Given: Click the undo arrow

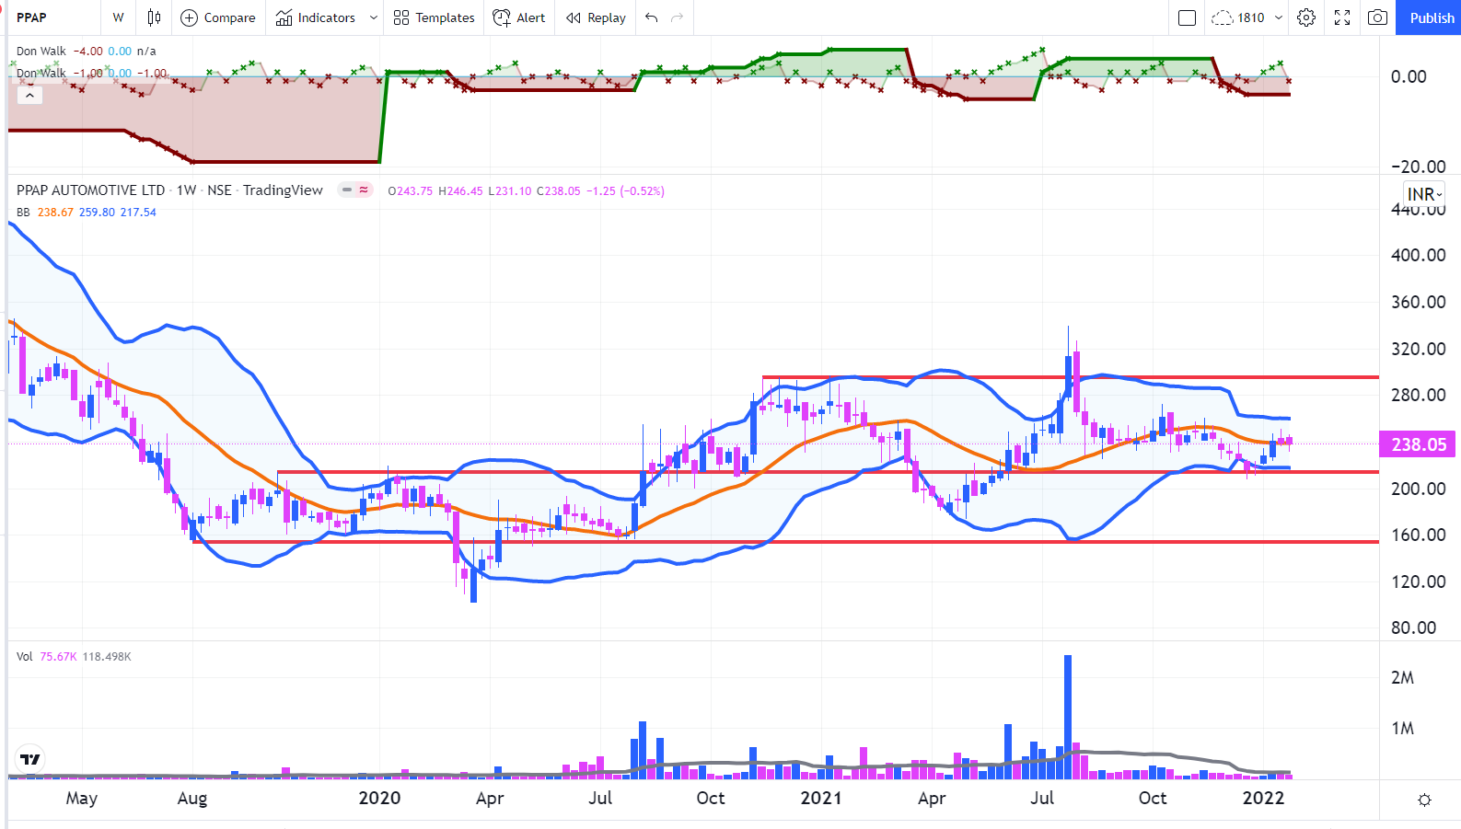Looking at the screenshot, I should [652, 17].
